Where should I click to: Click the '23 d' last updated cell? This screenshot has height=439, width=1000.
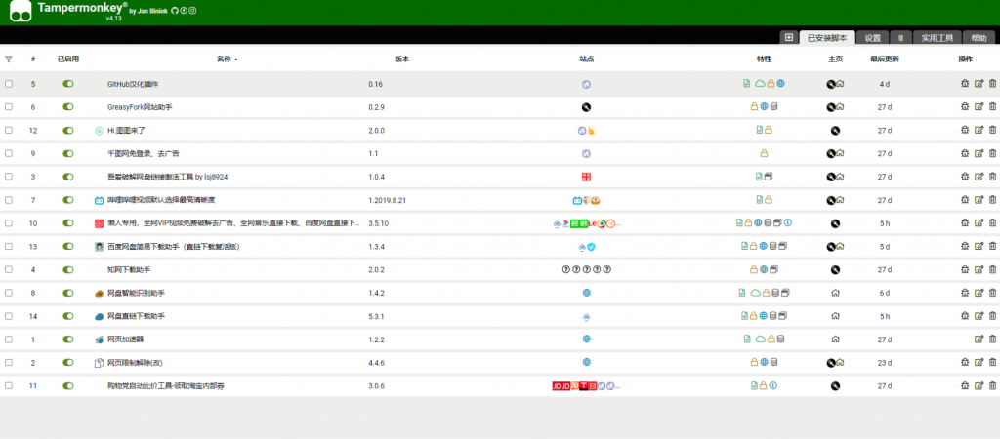(x=885, y=363)
